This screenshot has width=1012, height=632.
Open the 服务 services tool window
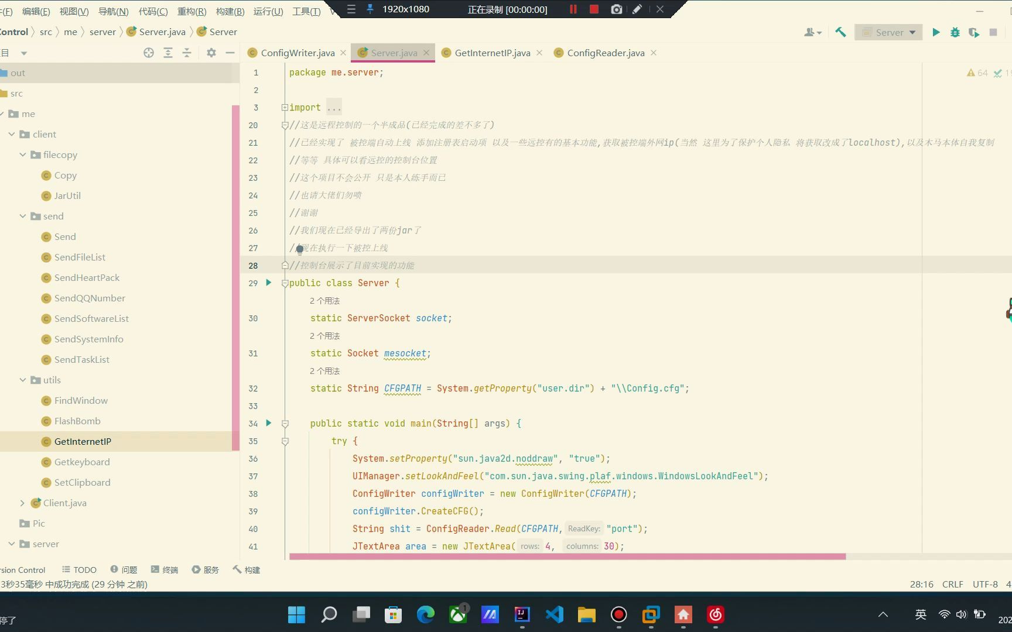click(x=205, y=569)
